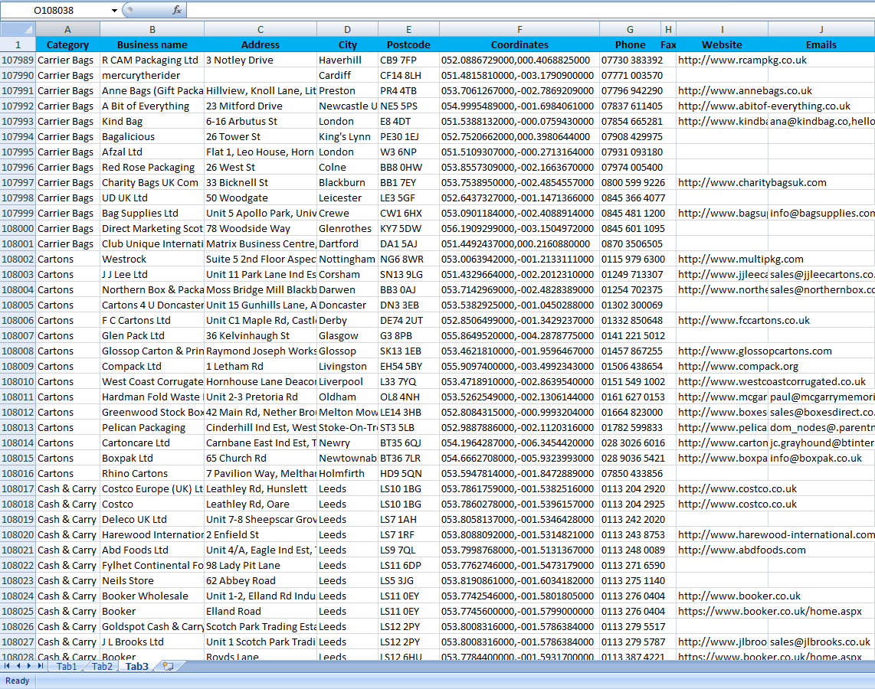Click the first-sheet navigation arrow
Screen dimensions: 875x689
pyautogui.click(x=8, y=667)
